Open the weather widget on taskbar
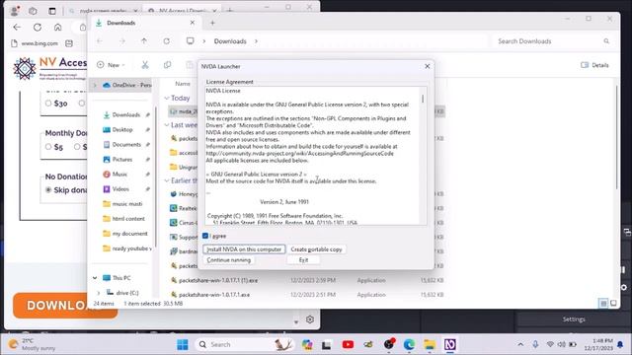Image resolution: width=632 pixels, height=355 pixels. click(x=33, y=344)
